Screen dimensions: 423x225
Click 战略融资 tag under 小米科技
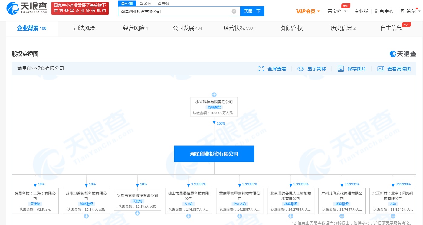coord(214,107)
